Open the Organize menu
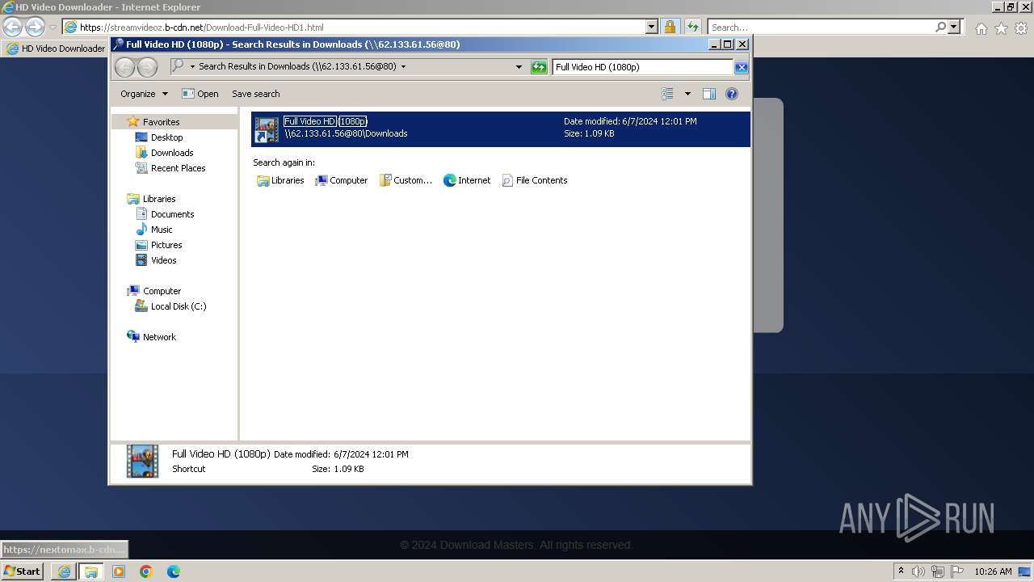This screenshot has width=1034, height=582. coord(144,94)
